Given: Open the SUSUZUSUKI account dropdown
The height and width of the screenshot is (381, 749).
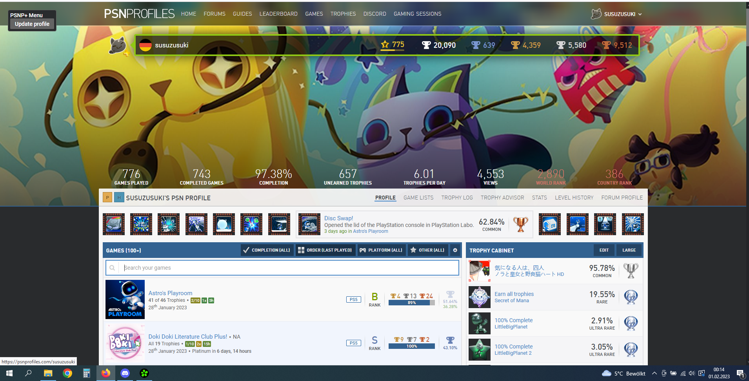Looking at the screenshot, I should click(617, 14).
